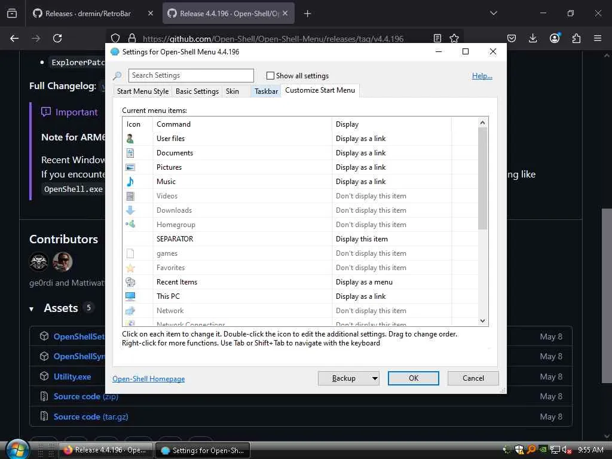Click the This PC monitor icon

pos(130,296)
